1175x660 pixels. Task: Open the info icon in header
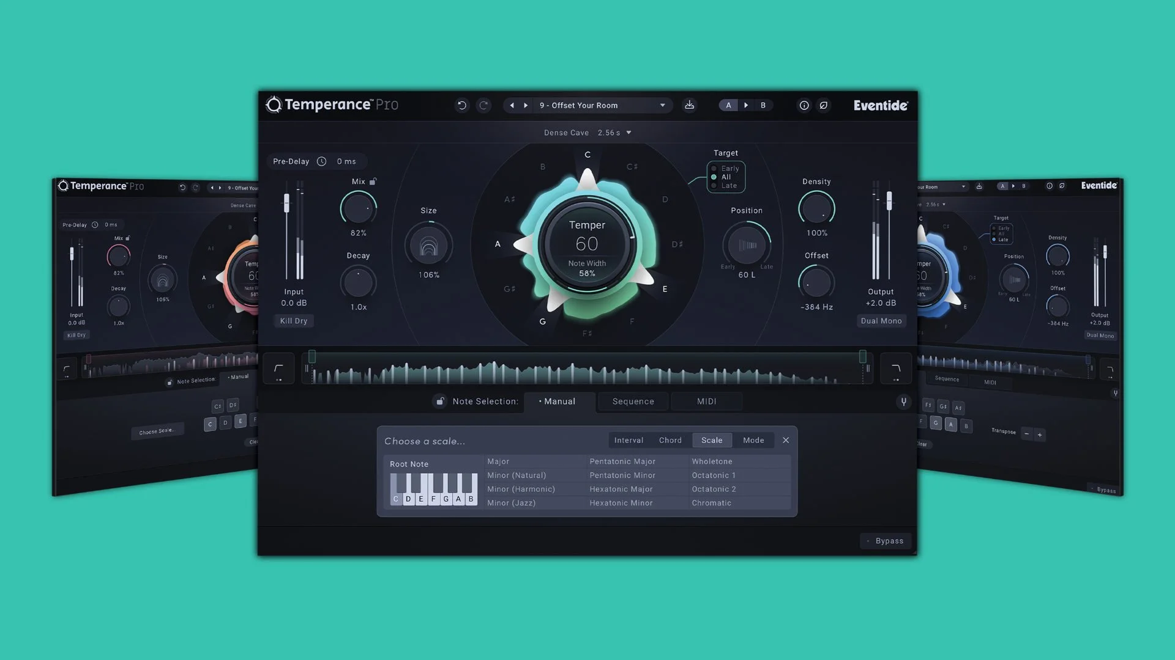(804, 105)
